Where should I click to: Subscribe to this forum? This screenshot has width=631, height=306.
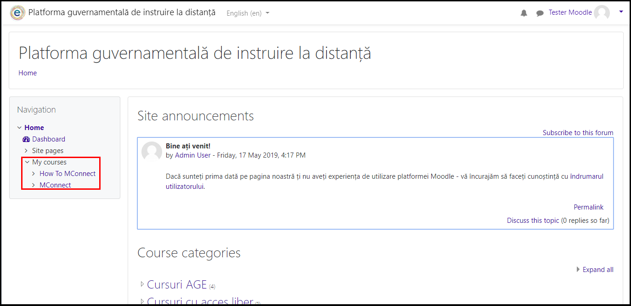(x=578, y=133)
